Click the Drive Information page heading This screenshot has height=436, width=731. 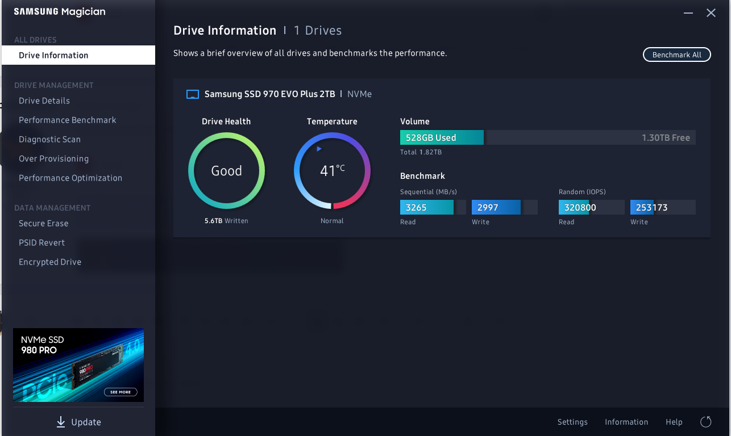coord(225,31)
